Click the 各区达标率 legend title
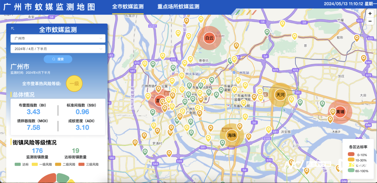The image size is (377, 183). click(x=358, y=146)
